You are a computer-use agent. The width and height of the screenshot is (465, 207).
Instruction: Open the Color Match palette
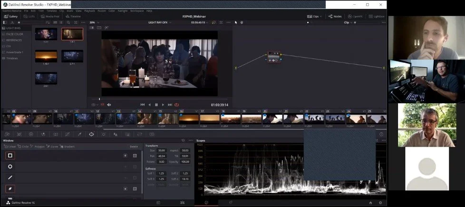click(19, 134)
